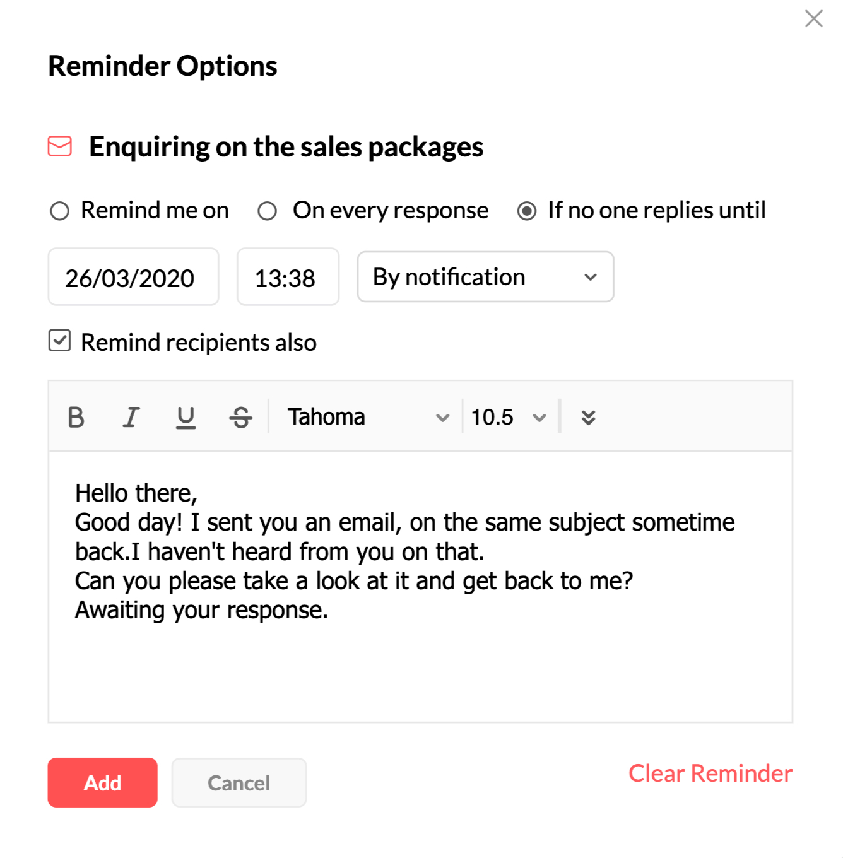Uncheck Remind recipients also
Viewport: 843px width, 858px height.
tap(60, 341)
